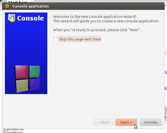This screenshot has width=167, height=133.
Task: Close the Console application dialog
Action: (x=7, y=6)
